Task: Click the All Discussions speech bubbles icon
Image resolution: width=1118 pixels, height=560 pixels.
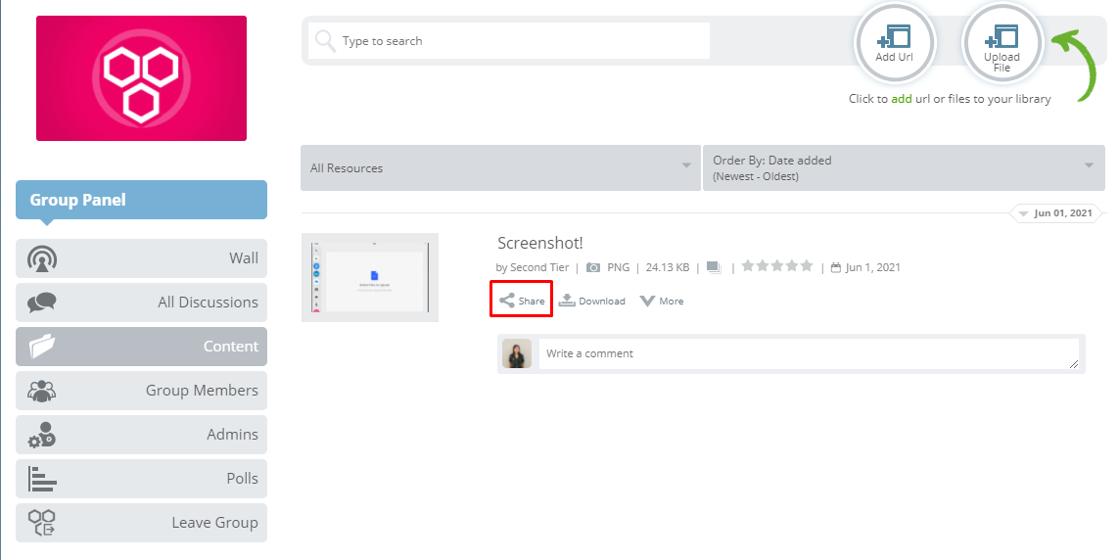Action: (x=41, y=303)
